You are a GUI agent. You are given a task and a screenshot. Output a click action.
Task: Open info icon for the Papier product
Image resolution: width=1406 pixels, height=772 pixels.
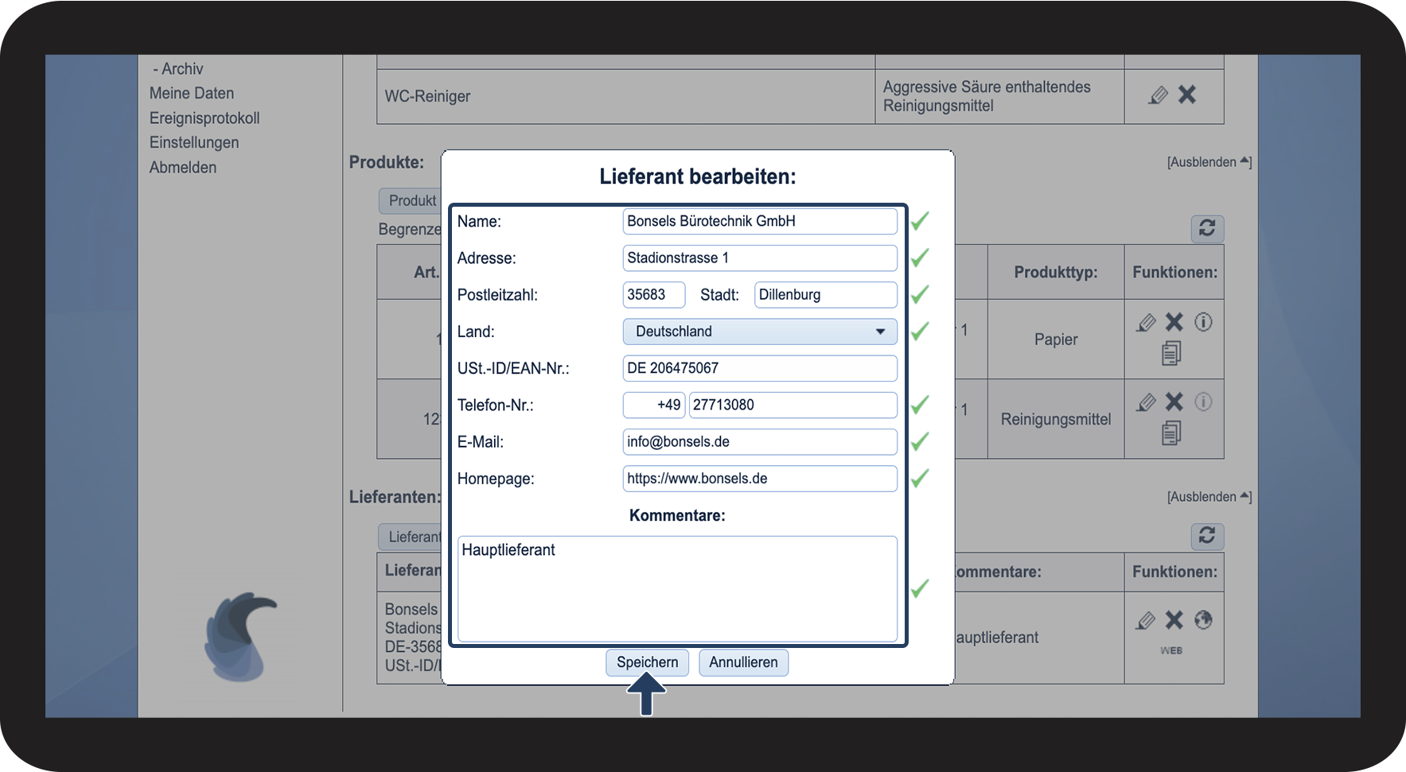[1203, 322]
